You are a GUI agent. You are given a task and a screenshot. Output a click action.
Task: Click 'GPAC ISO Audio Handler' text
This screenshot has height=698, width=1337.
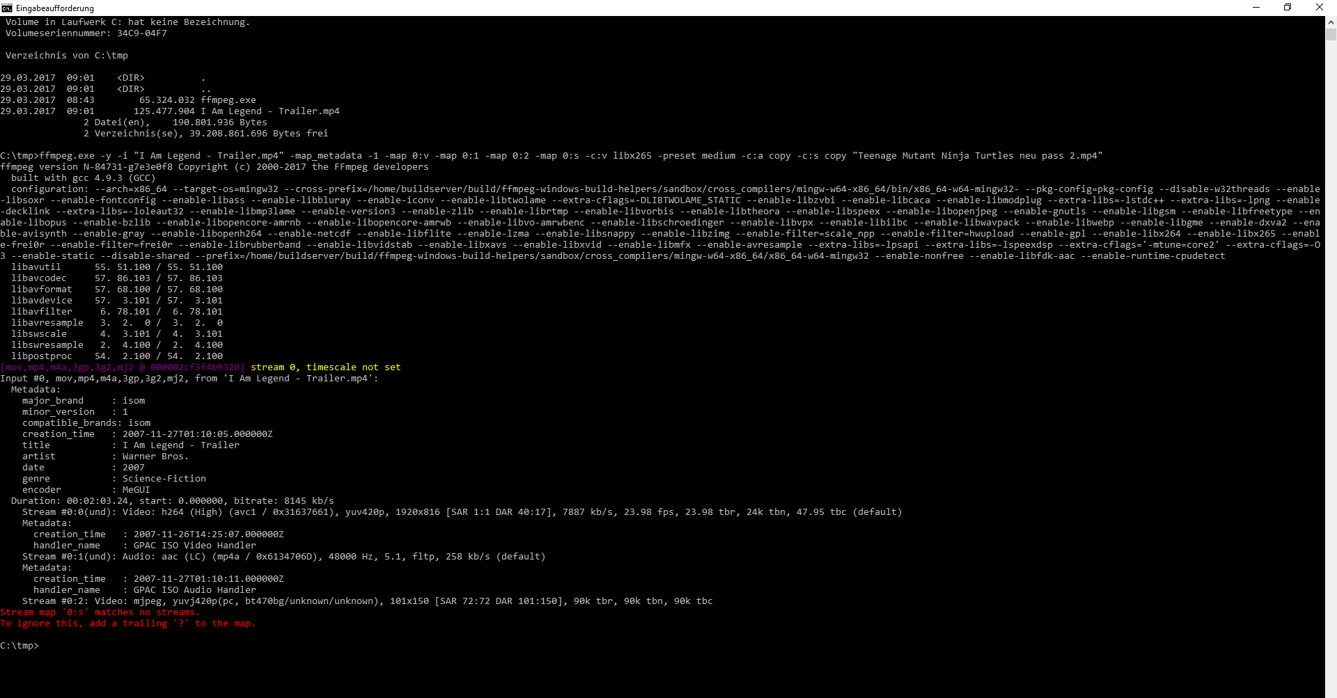[195, 590]
